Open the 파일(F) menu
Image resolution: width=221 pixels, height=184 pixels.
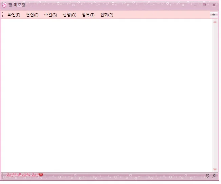[14, 15]
